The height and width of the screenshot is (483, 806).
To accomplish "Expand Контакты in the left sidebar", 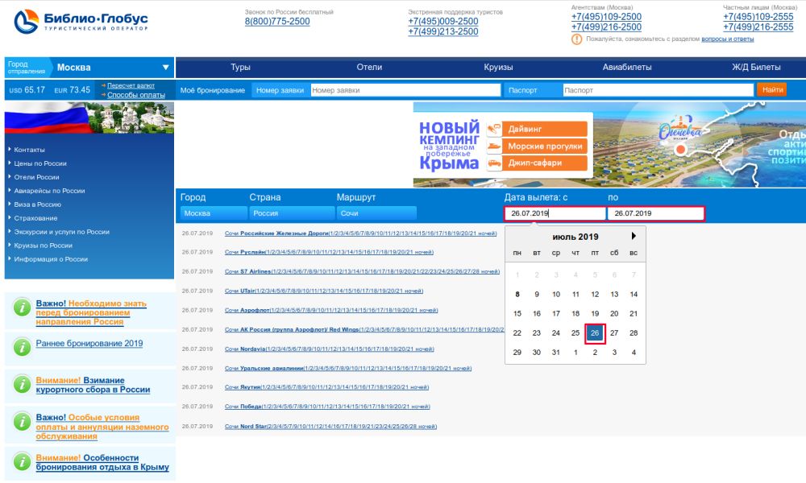I will coord(30,150).
